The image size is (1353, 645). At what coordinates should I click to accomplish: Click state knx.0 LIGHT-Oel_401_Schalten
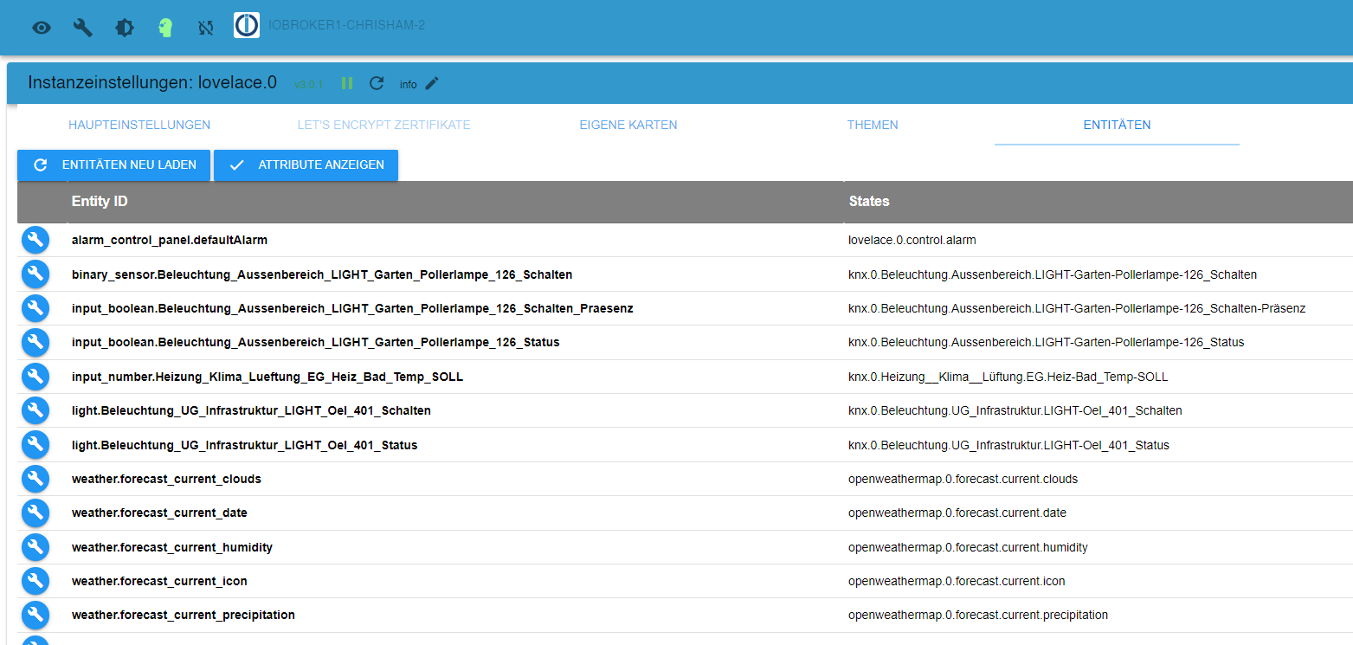[x=1015, y=410]
